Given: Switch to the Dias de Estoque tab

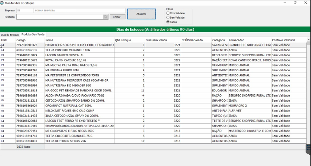Looking at the screenshot, I should (x=10, y=34).
